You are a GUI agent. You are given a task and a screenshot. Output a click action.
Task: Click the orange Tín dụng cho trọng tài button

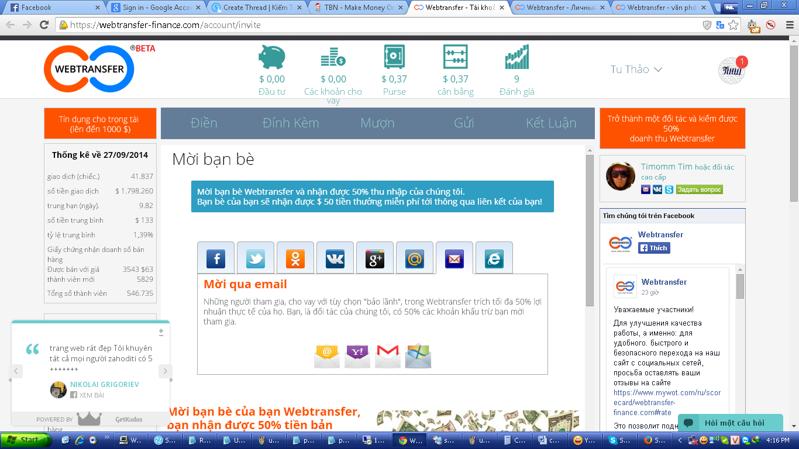(x=100, y=124)
